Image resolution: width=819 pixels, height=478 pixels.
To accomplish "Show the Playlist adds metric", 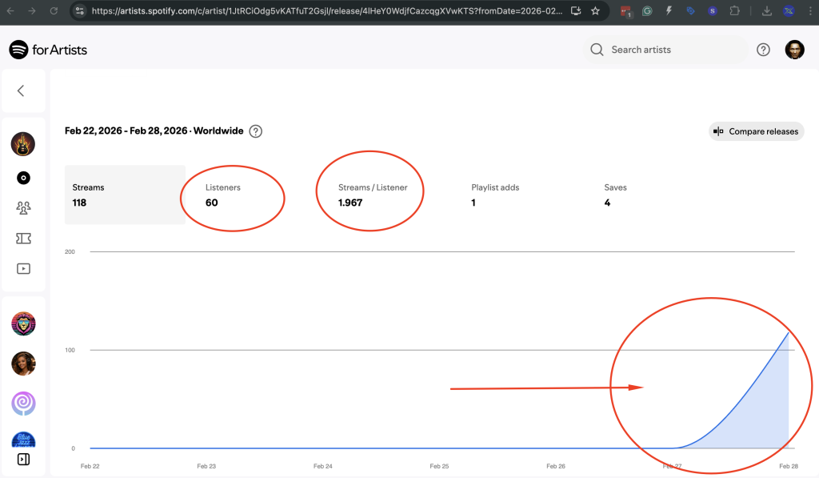I will [495, 195].
